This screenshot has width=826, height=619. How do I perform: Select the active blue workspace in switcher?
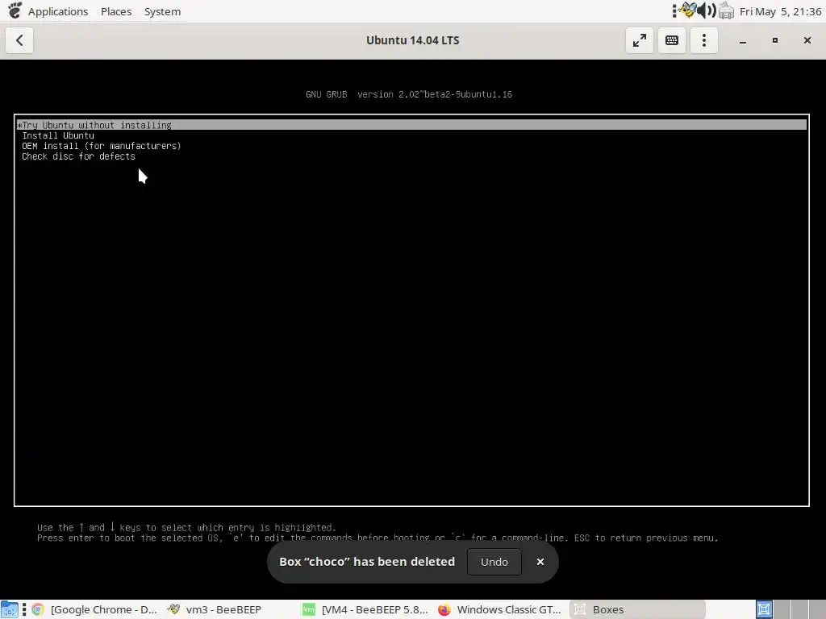click(764, 609)
